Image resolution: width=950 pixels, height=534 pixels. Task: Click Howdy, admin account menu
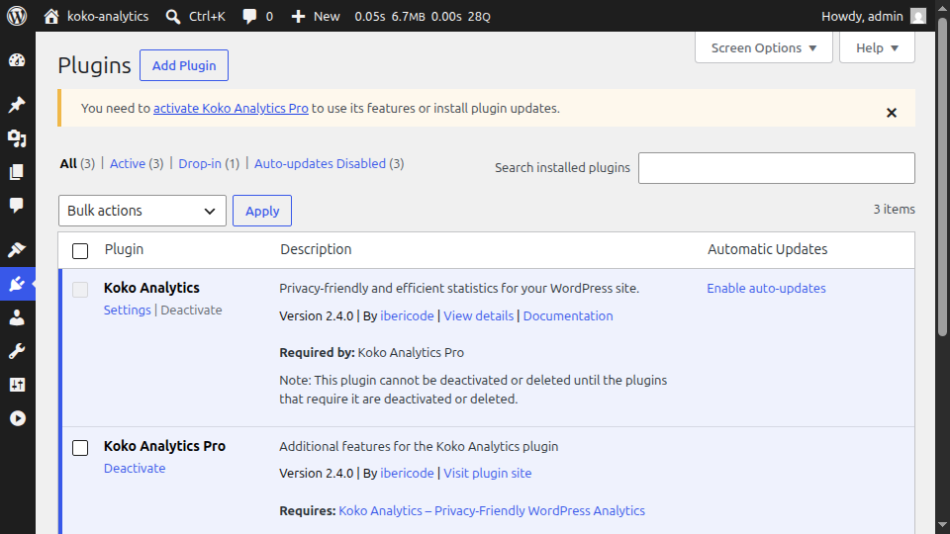pyautogui.click(x=873, y=17)
